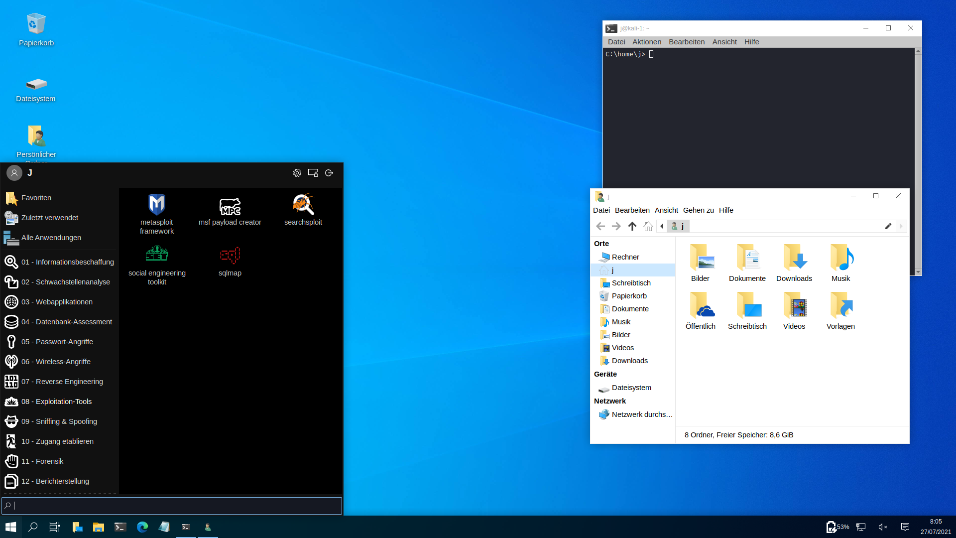Launch metasploit framework from menu

[x=157, y=214]
